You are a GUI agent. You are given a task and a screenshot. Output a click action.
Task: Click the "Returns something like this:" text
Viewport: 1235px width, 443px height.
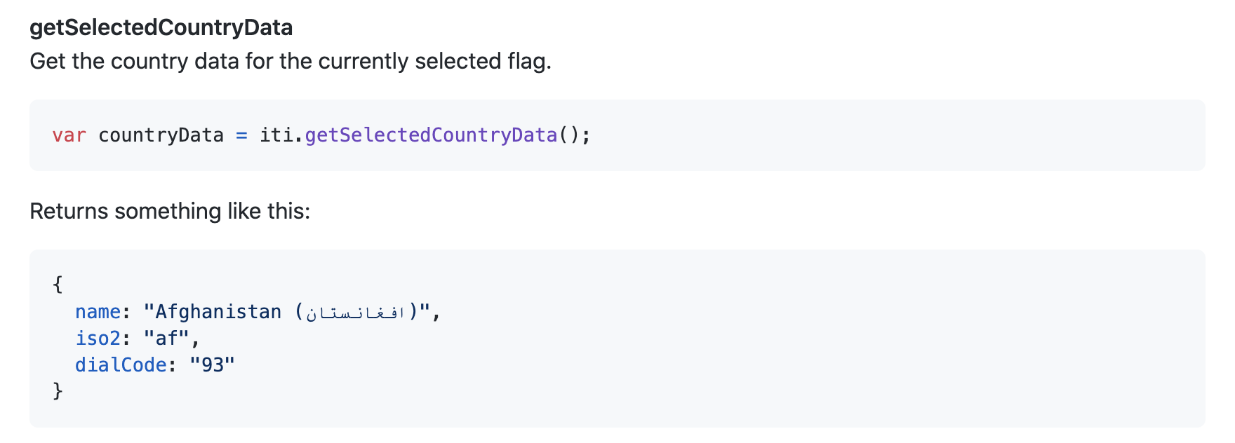click(170, 211)
